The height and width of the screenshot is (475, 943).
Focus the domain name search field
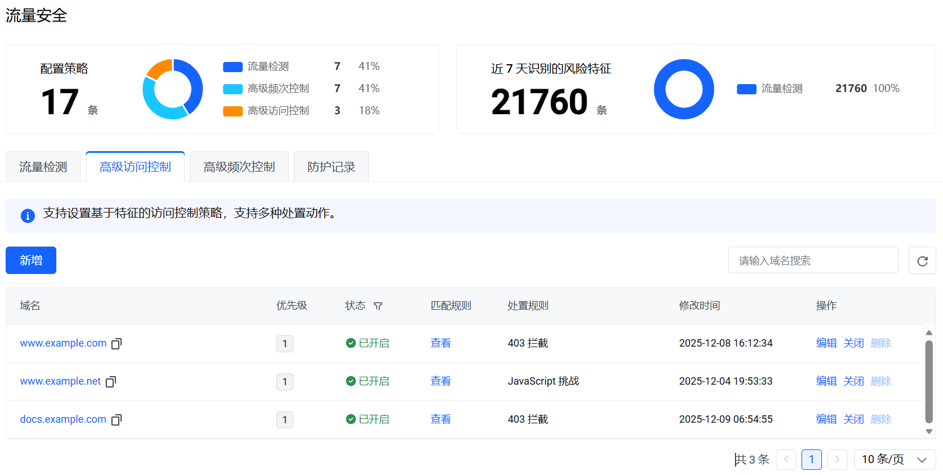[x=813, y=260]
